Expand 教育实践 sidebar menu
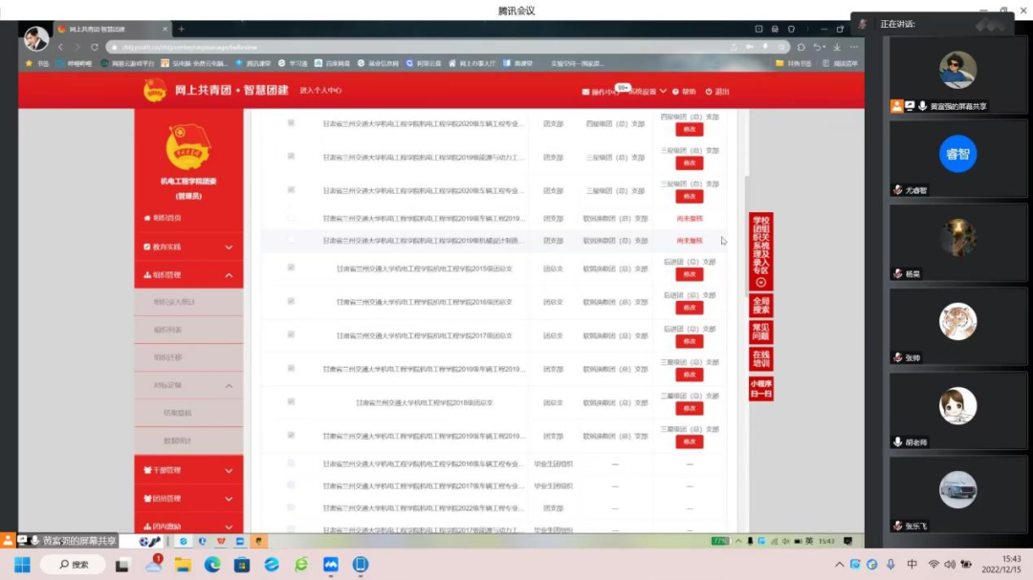1033x580 pixels. (188, 247)
